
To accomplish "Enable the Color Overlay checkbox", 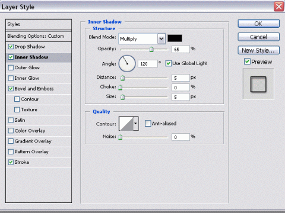I will 11,131.
